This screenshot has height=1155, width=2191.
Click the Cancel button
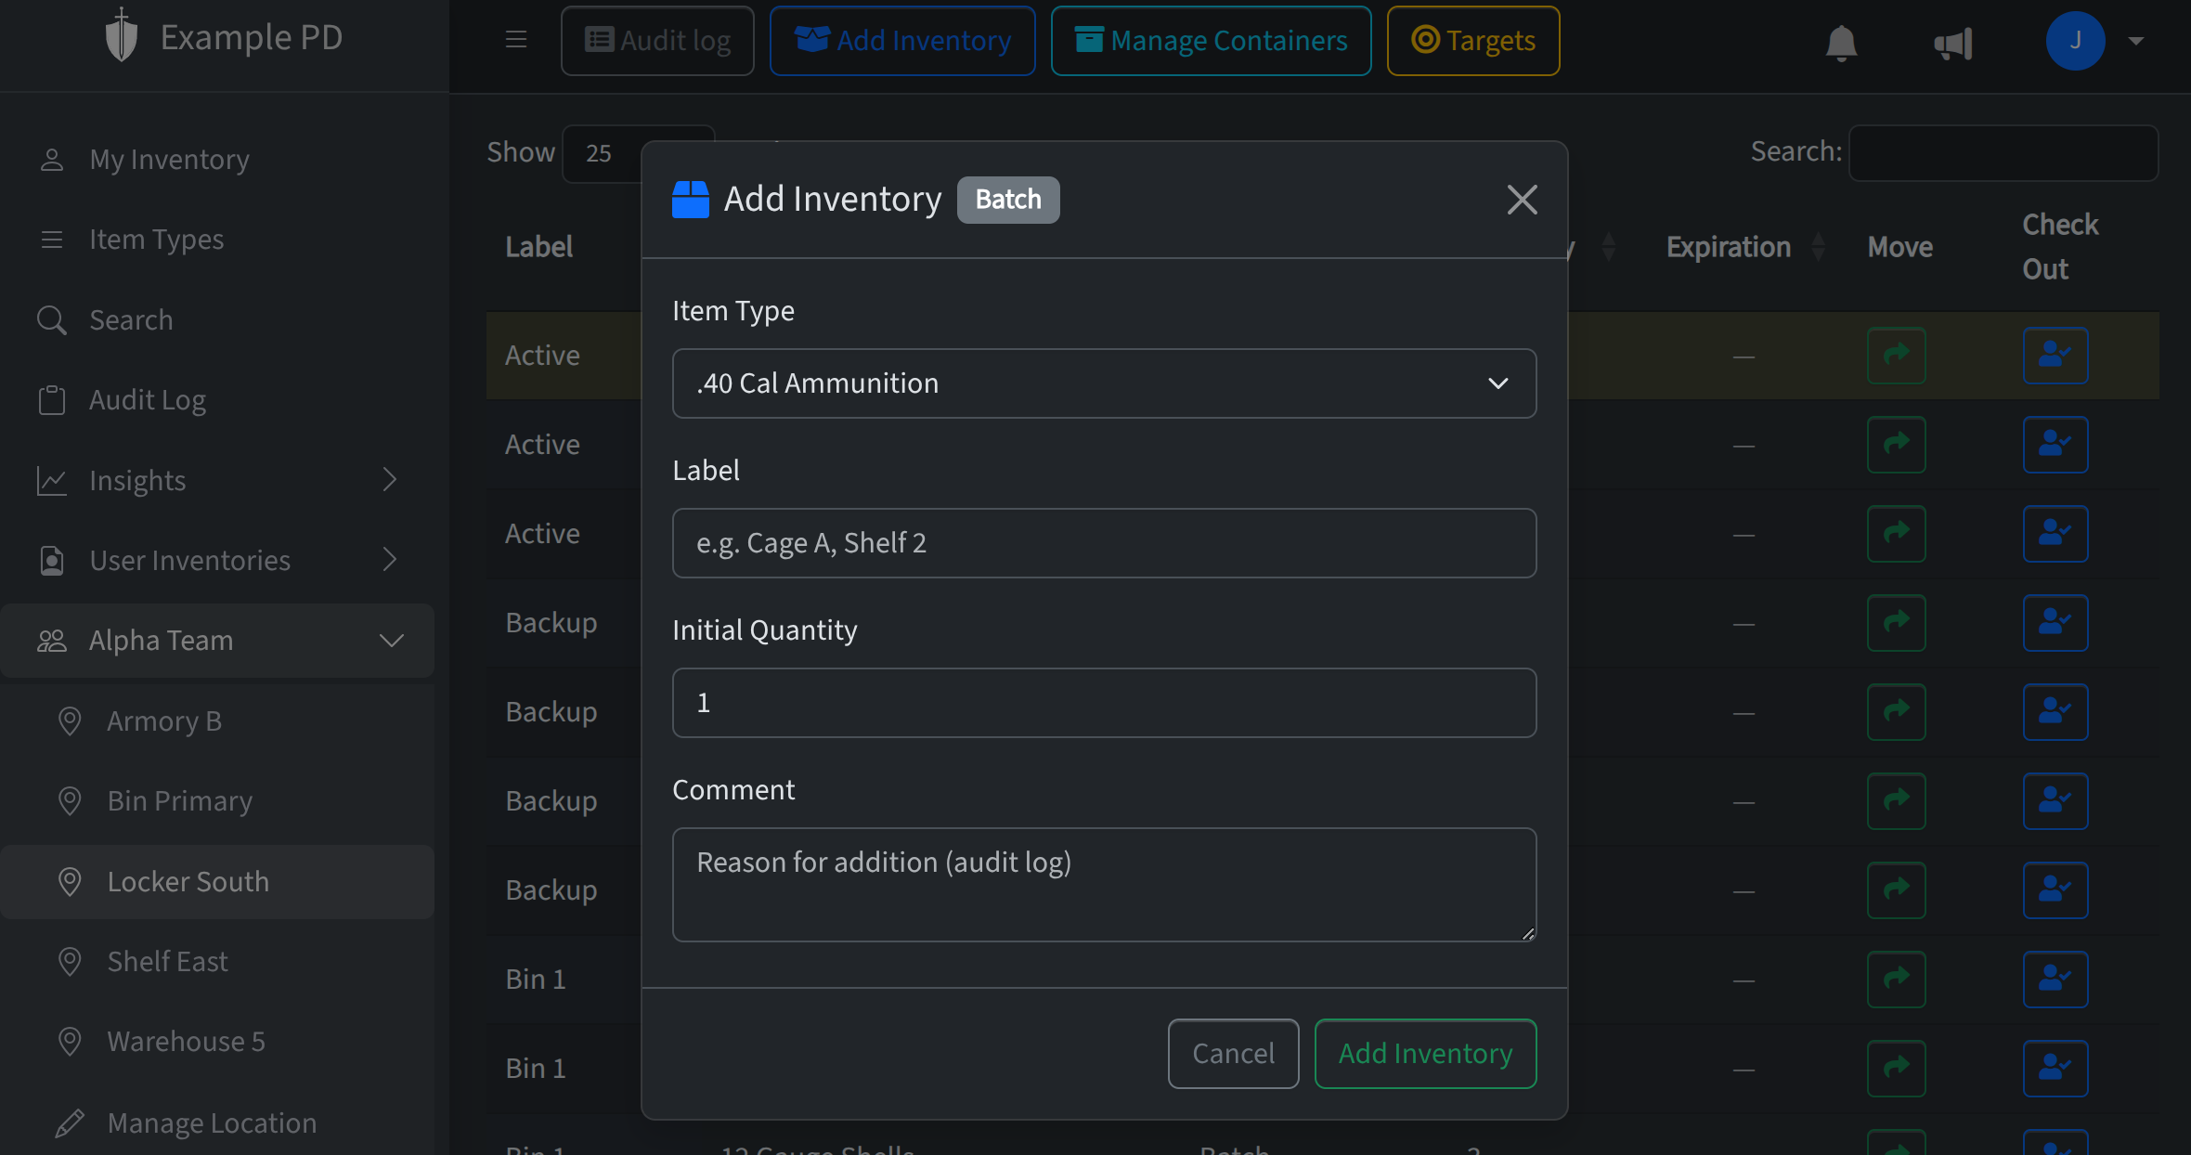1233,1053
